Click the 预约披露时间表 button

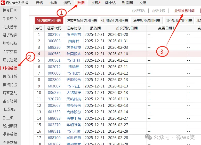click(x=49, y=20)
